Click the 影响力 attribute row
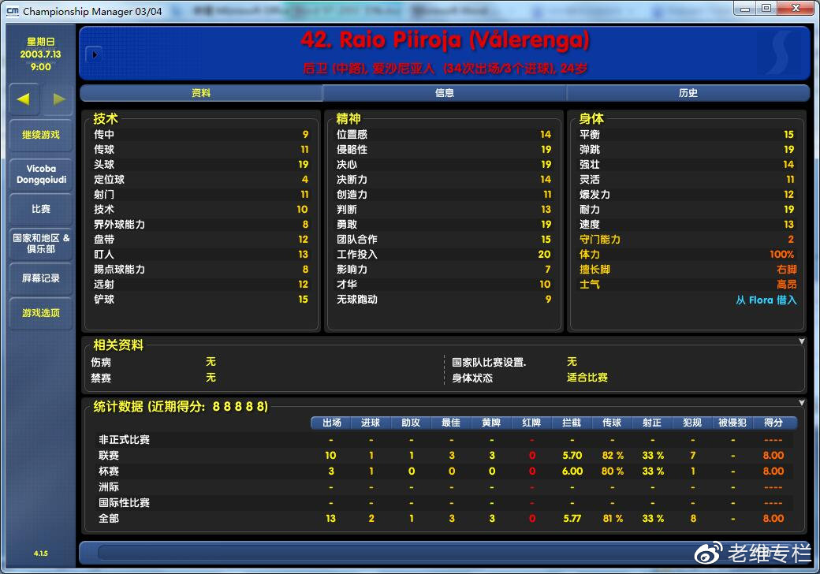 444,269
